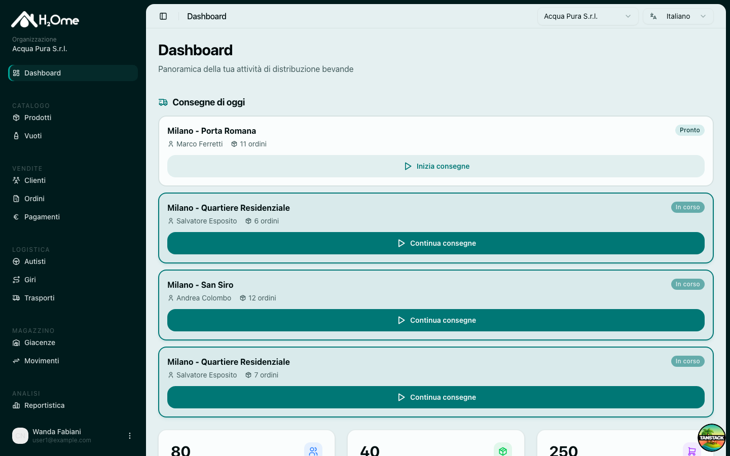The height and width of the screenshot is (456, 730).
Task: Click Milano - San Siro title
Action: (201, 285)
